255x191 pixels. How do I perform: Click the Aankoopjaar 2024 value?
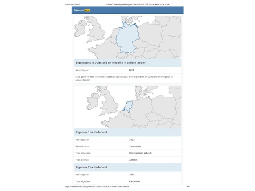[x=131, y=175]
